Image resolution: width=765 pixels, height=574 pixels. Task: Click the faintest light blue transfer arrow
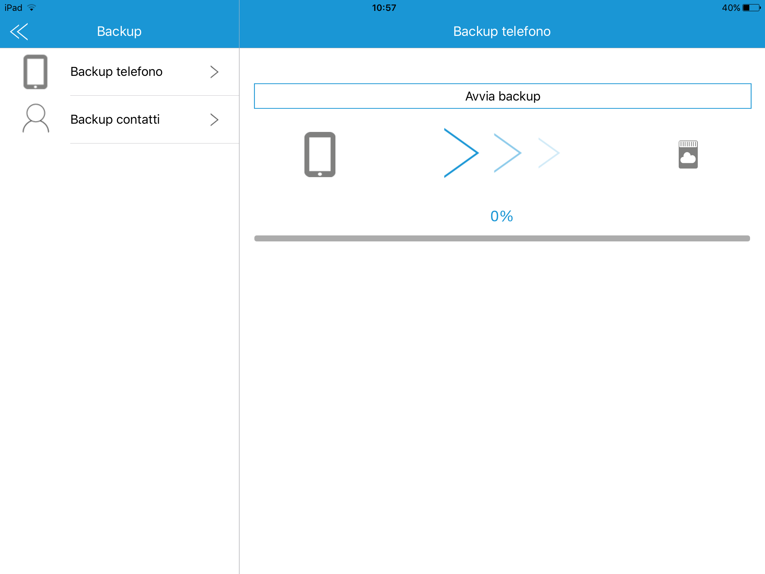[549, 153]
